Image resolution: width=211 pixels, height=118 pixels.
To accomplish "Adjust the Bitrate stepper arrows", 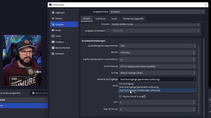I will [x=194, y=52].
